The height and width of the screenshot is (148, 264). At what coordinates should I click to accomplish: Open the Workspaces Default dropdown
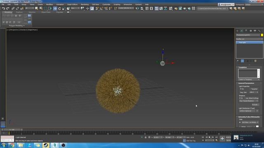255,5
